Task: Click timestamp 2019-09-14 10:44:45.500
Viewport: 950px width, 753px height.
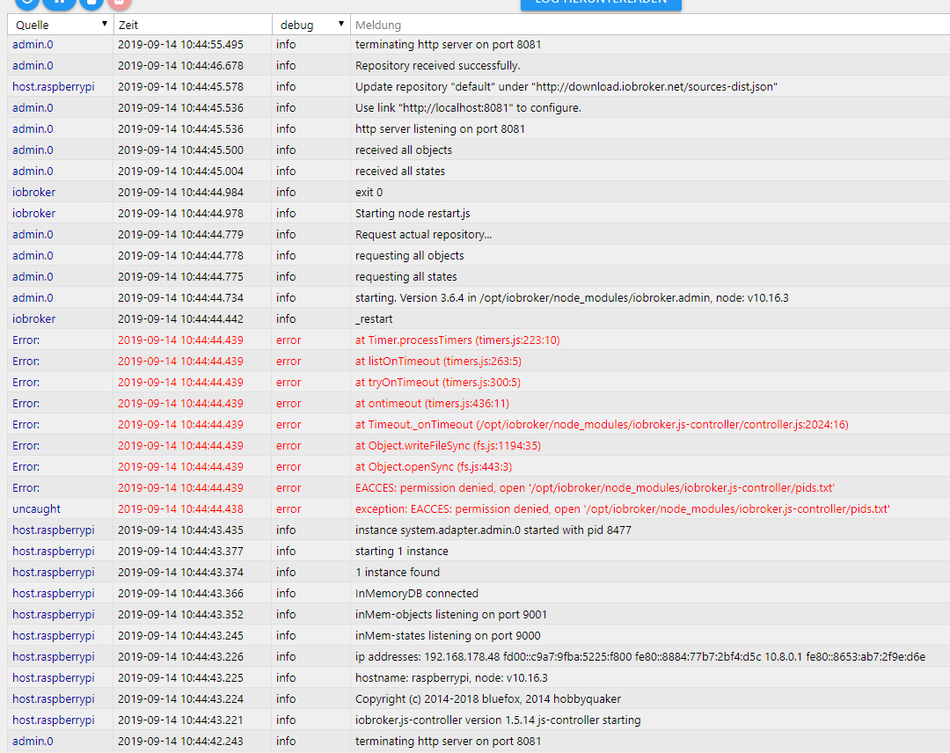Action: point(180,150)
